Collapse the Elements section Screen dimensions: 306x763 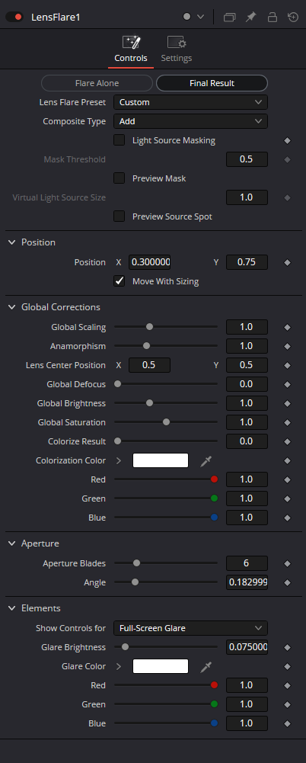[x=12, y=608]
